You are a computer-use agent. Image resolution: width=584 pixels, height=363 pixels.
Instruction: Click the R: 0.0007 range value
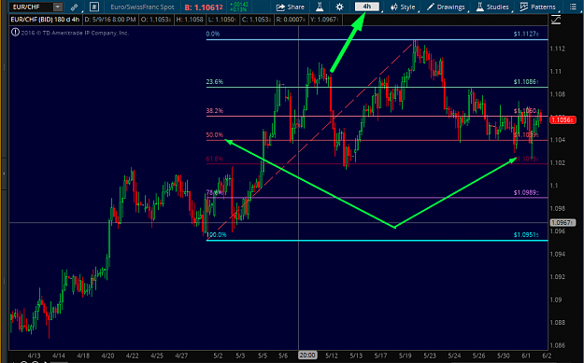click(290, 20)
